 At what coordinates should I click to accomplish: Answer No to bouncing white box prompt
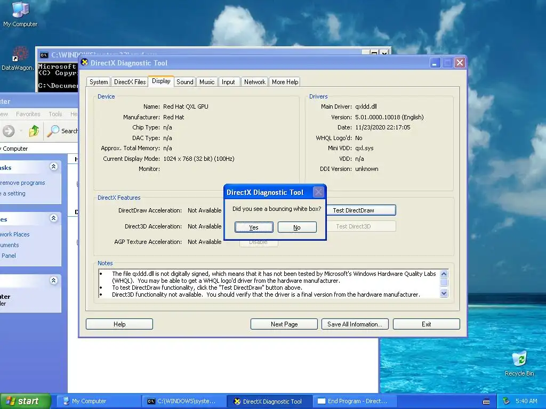point(297,227)
